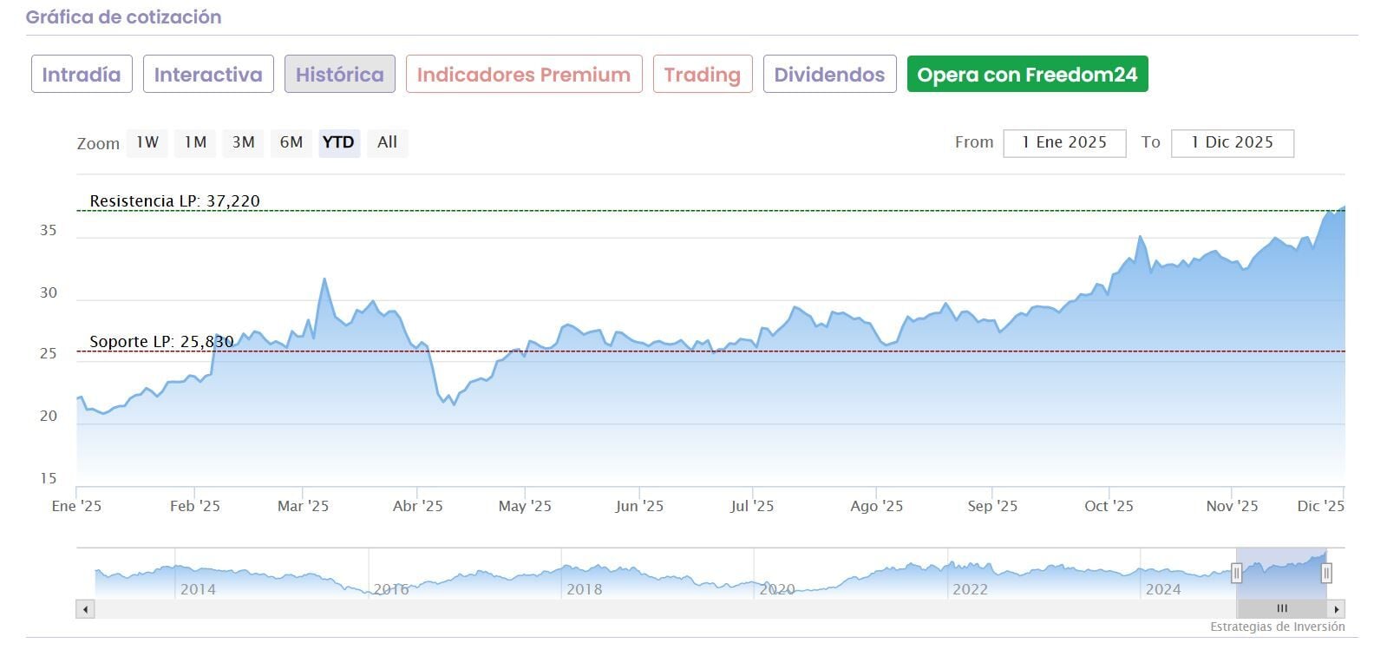Open the Dividendos tab

pos(829,75)
